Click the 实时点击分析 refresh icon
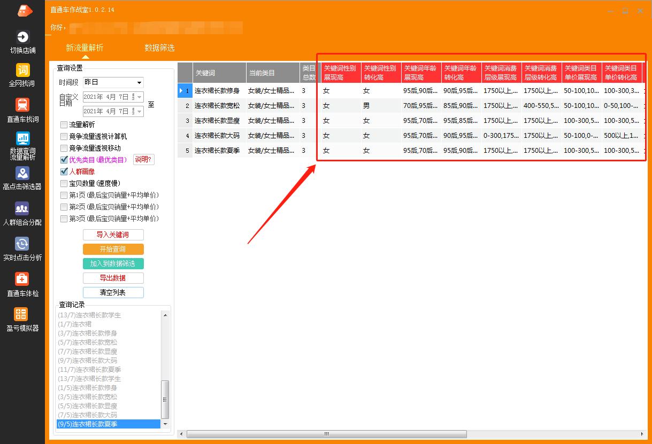The height and width of the screenshot is (444, 652). pyautogui.click(x=22, y=244)
